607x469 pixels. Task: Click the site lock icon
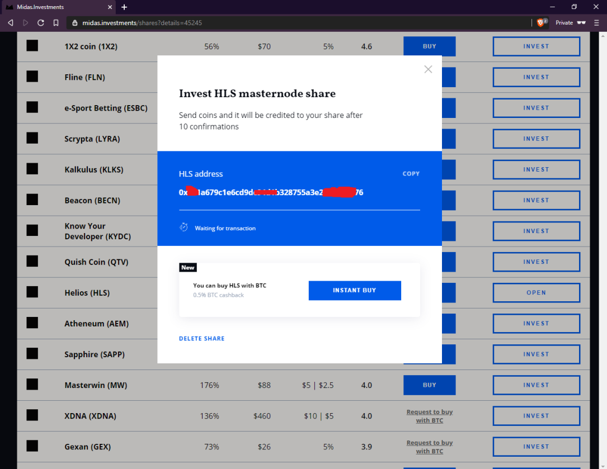[75, 23]
